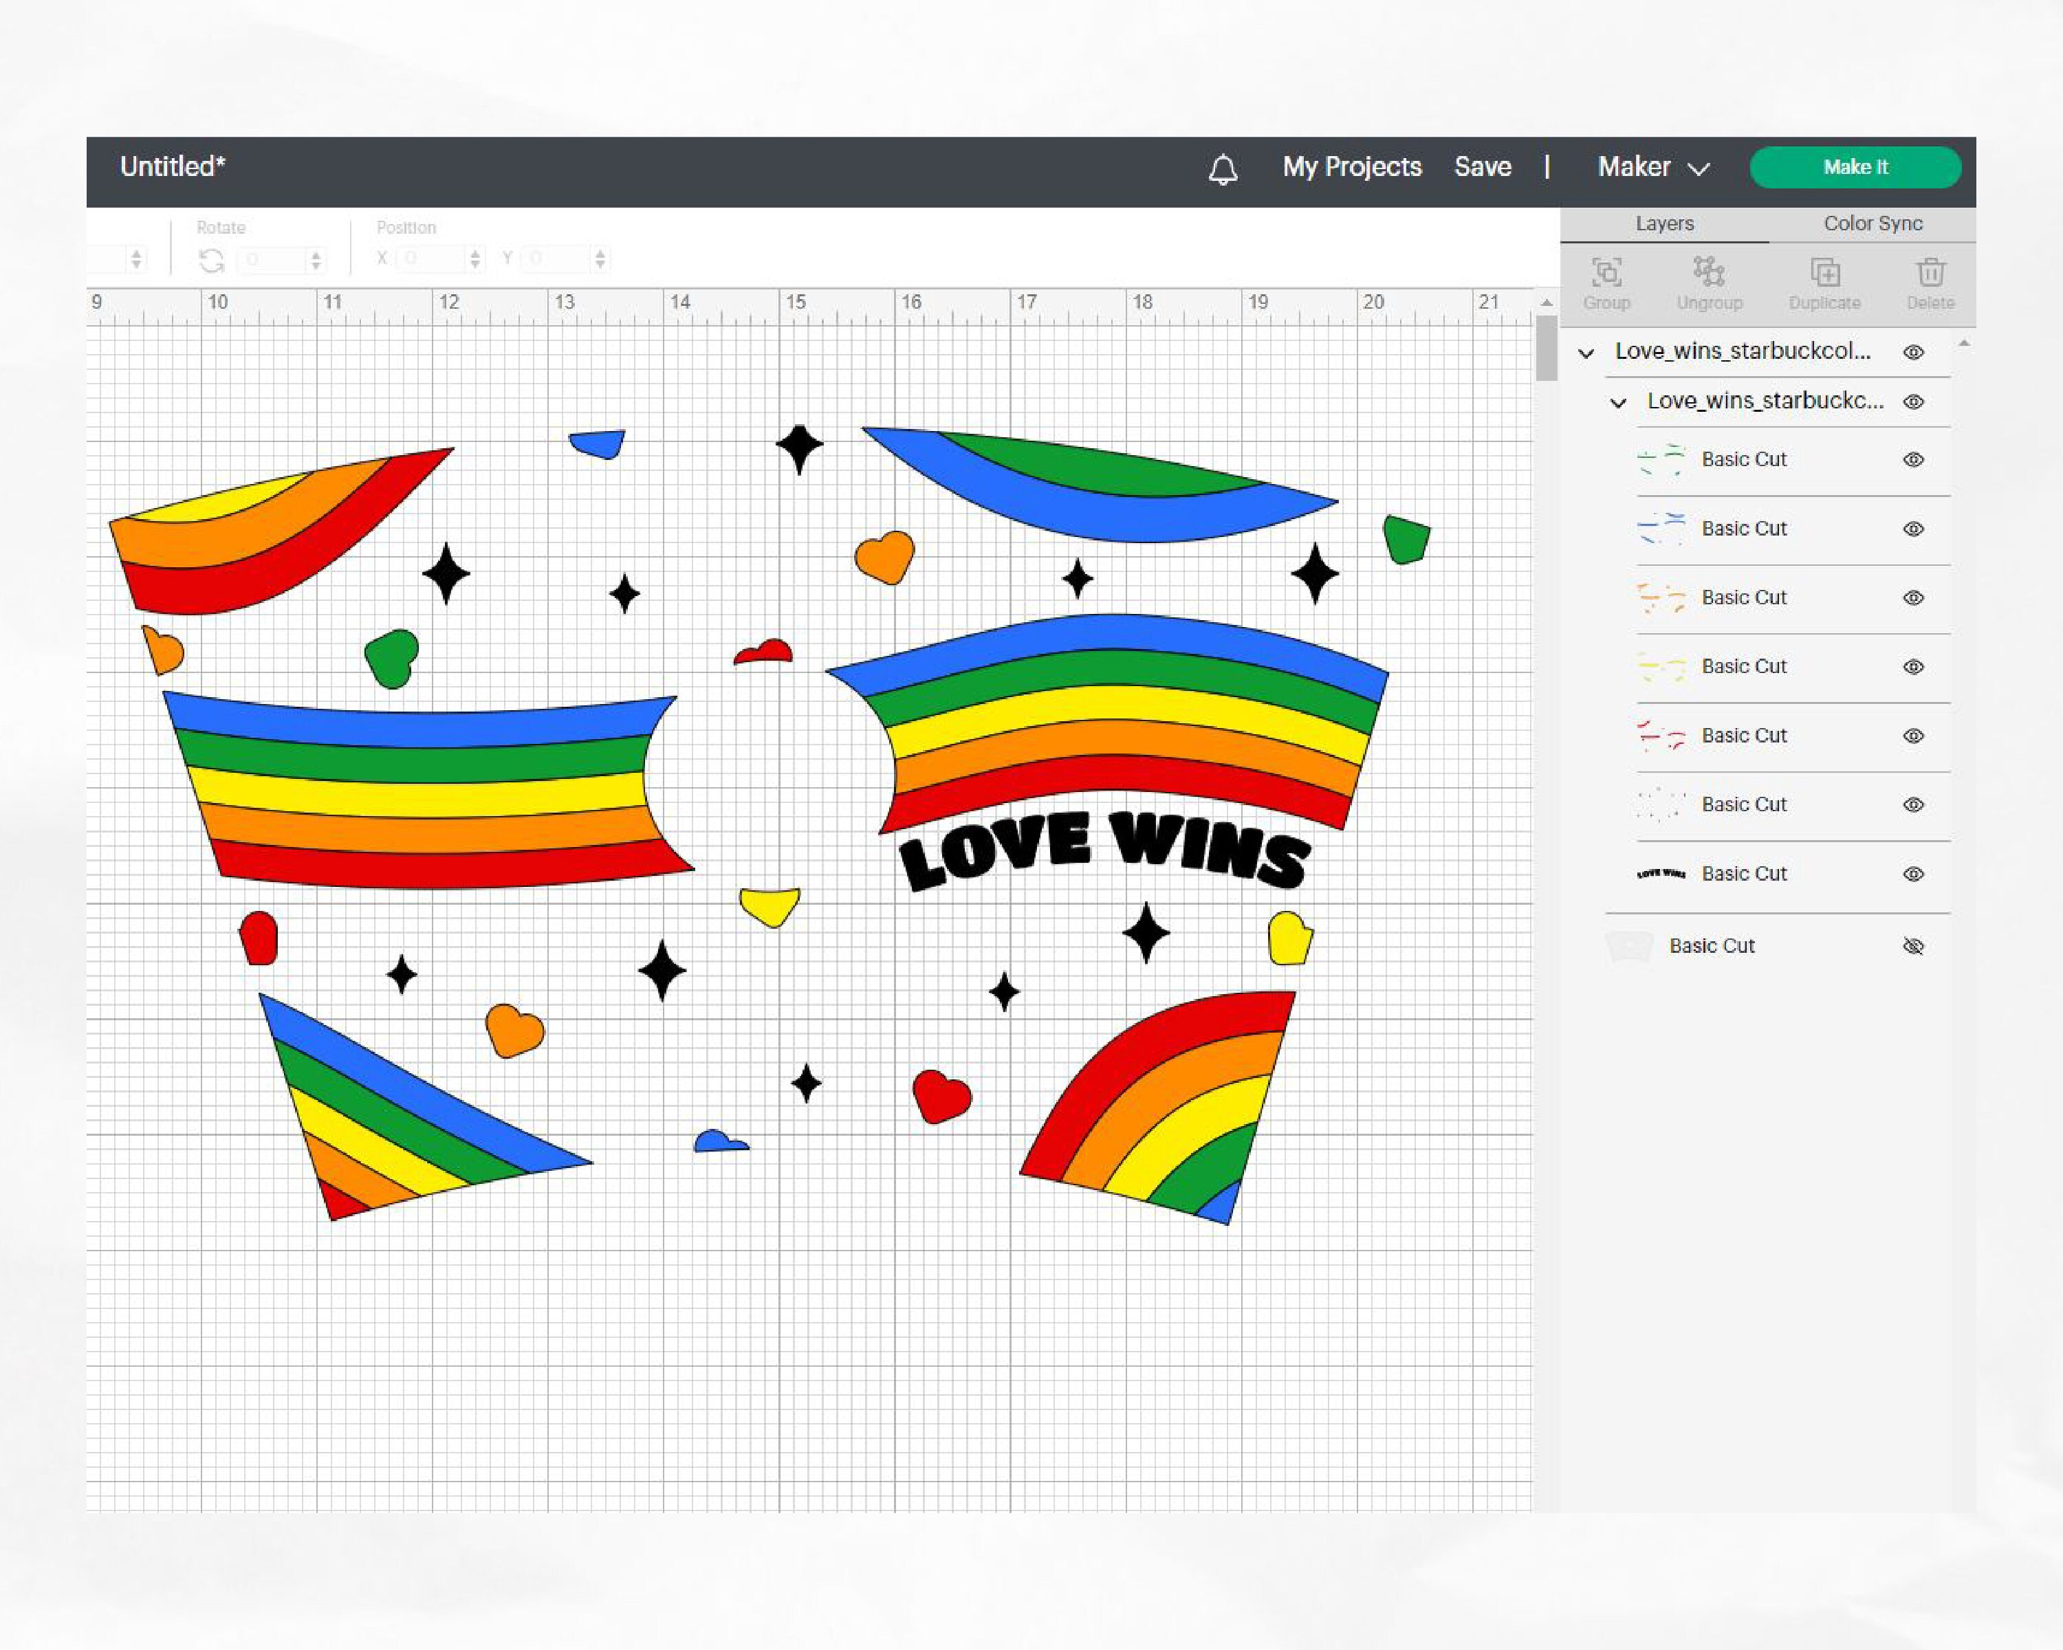2063x1650 pixels.
Task: Click the Delete layer icon
Action: coord(1930,282)
